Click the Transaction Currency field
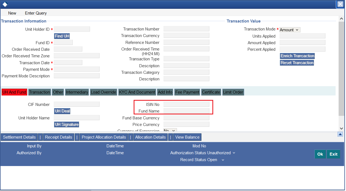The height and width of the screenshot is (191, 346). tap(186, 35)
